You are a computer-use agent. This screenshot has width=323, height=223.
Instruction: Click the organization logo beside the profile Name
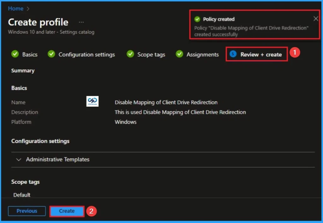92,101
